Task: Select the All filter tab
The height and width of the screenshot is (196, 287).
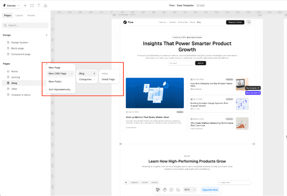Action: tap(126, 182)
